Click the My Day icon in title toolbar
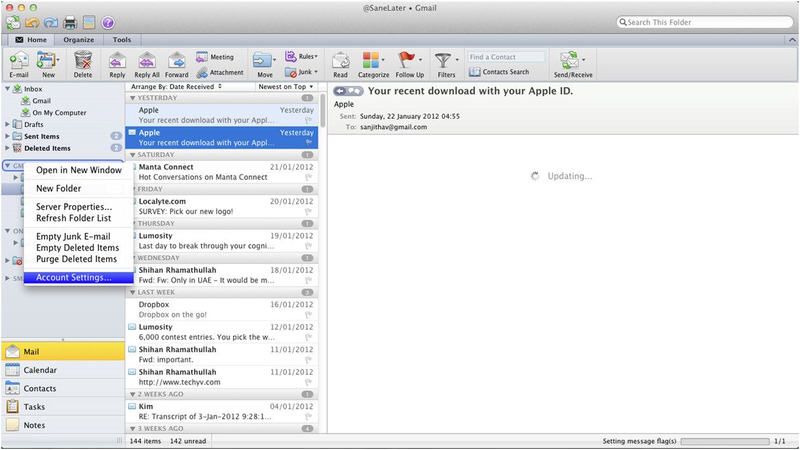800x450 pixels. pos(89,23)
